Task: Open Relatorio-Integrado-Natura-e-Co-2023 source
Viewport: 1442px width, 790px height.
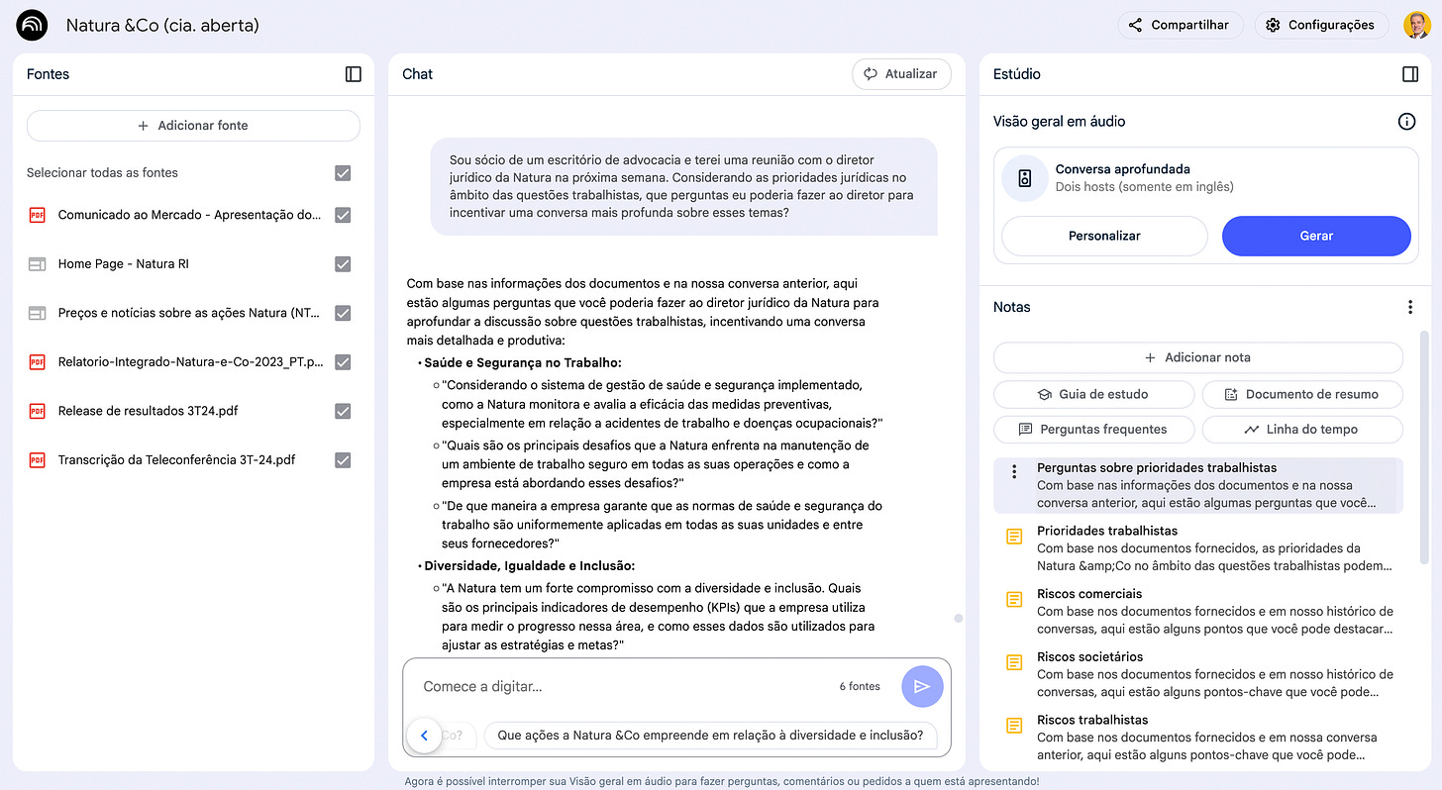Action: (x=190, y=362)
